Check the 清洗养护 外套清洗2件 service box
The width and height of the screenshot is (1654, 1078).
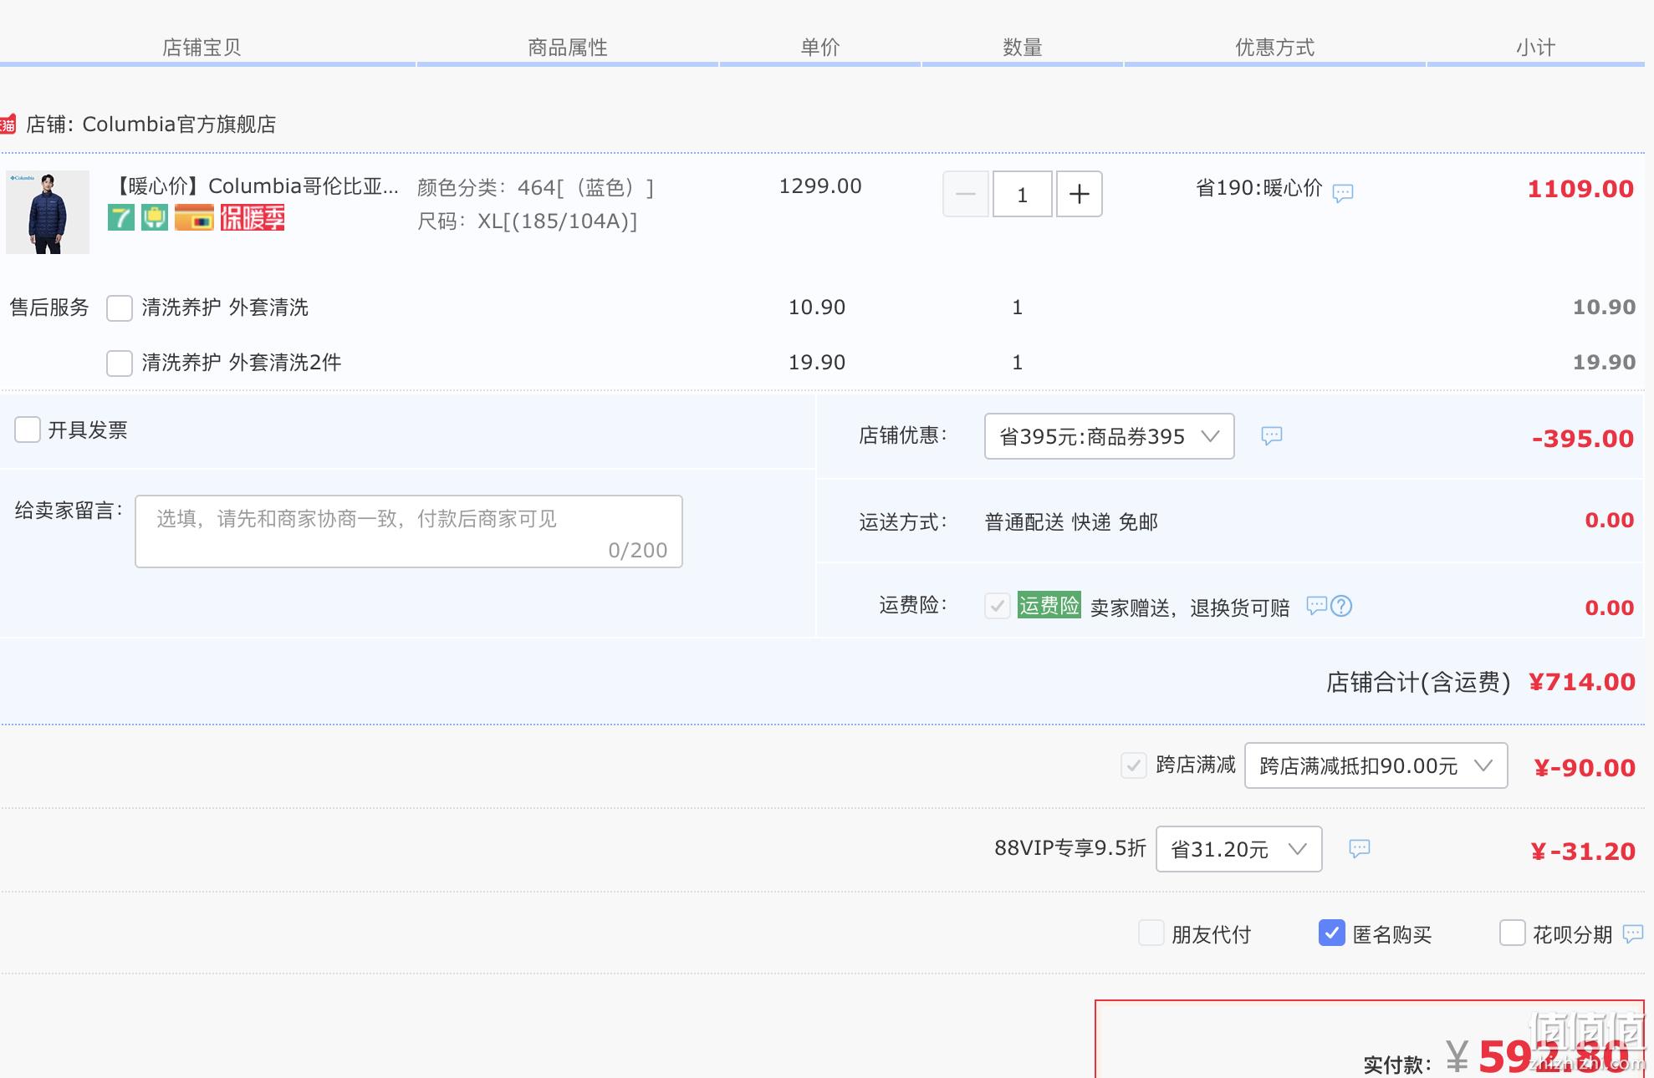[x=120, y=364]
